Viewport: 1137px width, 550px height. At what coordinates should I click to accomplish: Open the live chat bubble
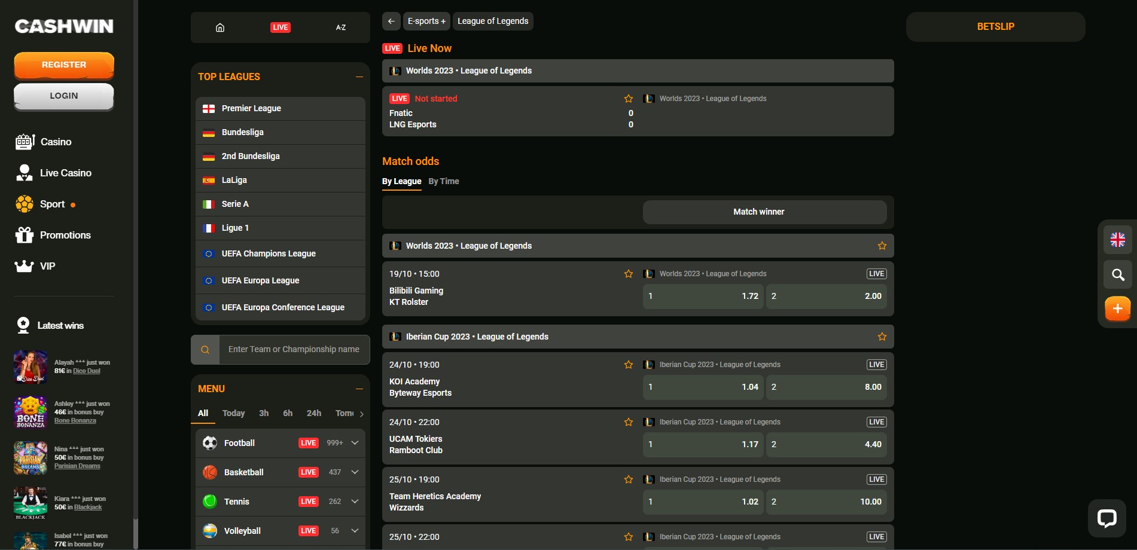point(1107,518)
